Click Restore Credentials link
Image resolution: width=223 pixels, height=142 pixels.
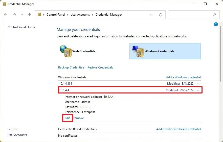coord(100,67)
